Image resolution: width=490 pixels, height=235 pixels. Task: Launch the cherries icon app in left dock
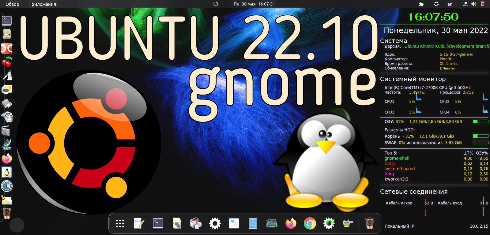7,62
